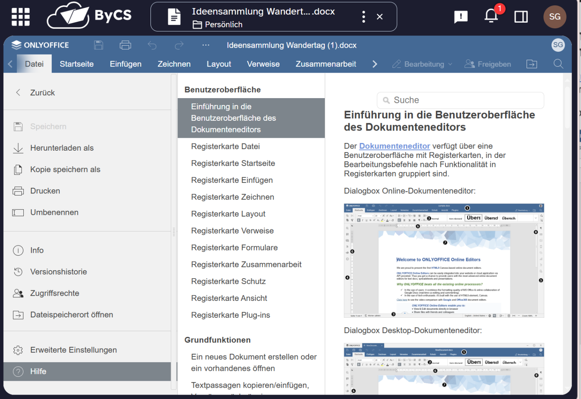Image resolution: width=581 pixels, height=399 pixels.
Task: Open the split view panel icon
Action: click(x=521, y=17)
